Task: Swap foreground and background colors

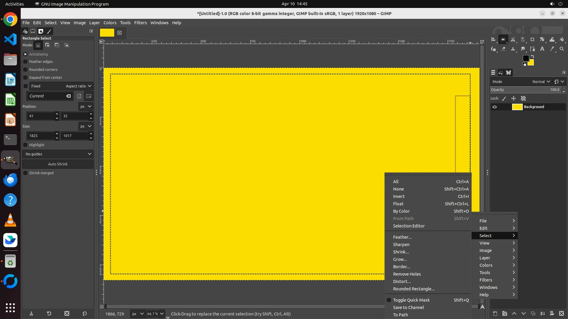Action: click(x=532, y=56)
